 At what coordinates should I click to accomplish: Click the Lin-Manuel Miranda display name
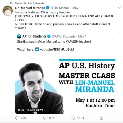point(30,8)
